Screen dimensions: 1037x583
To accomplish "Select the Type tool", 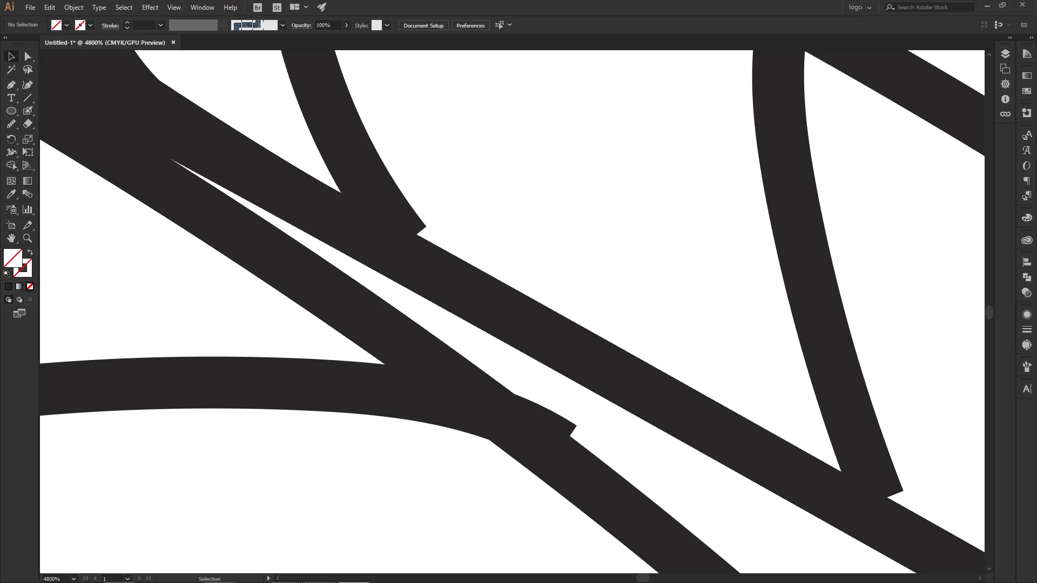I will pyautogui.click(x=11, y=98).
